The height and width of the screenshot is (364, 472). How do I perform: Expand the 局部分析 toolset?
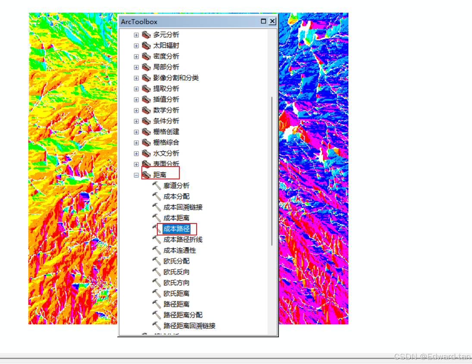tap(136, 67)
